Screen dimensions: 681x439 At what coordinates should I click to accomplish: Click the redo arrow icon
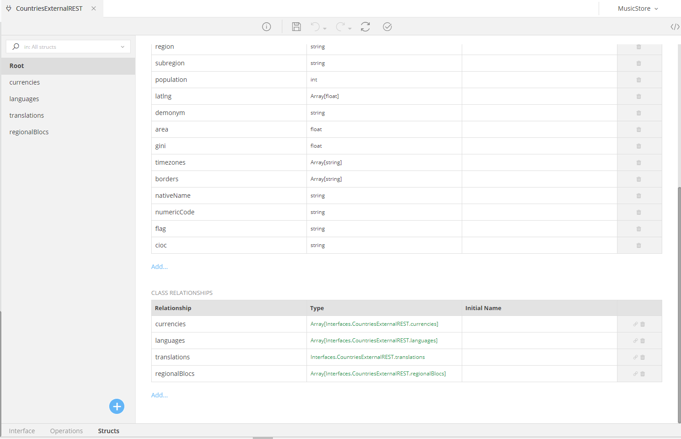pos(340,27)
